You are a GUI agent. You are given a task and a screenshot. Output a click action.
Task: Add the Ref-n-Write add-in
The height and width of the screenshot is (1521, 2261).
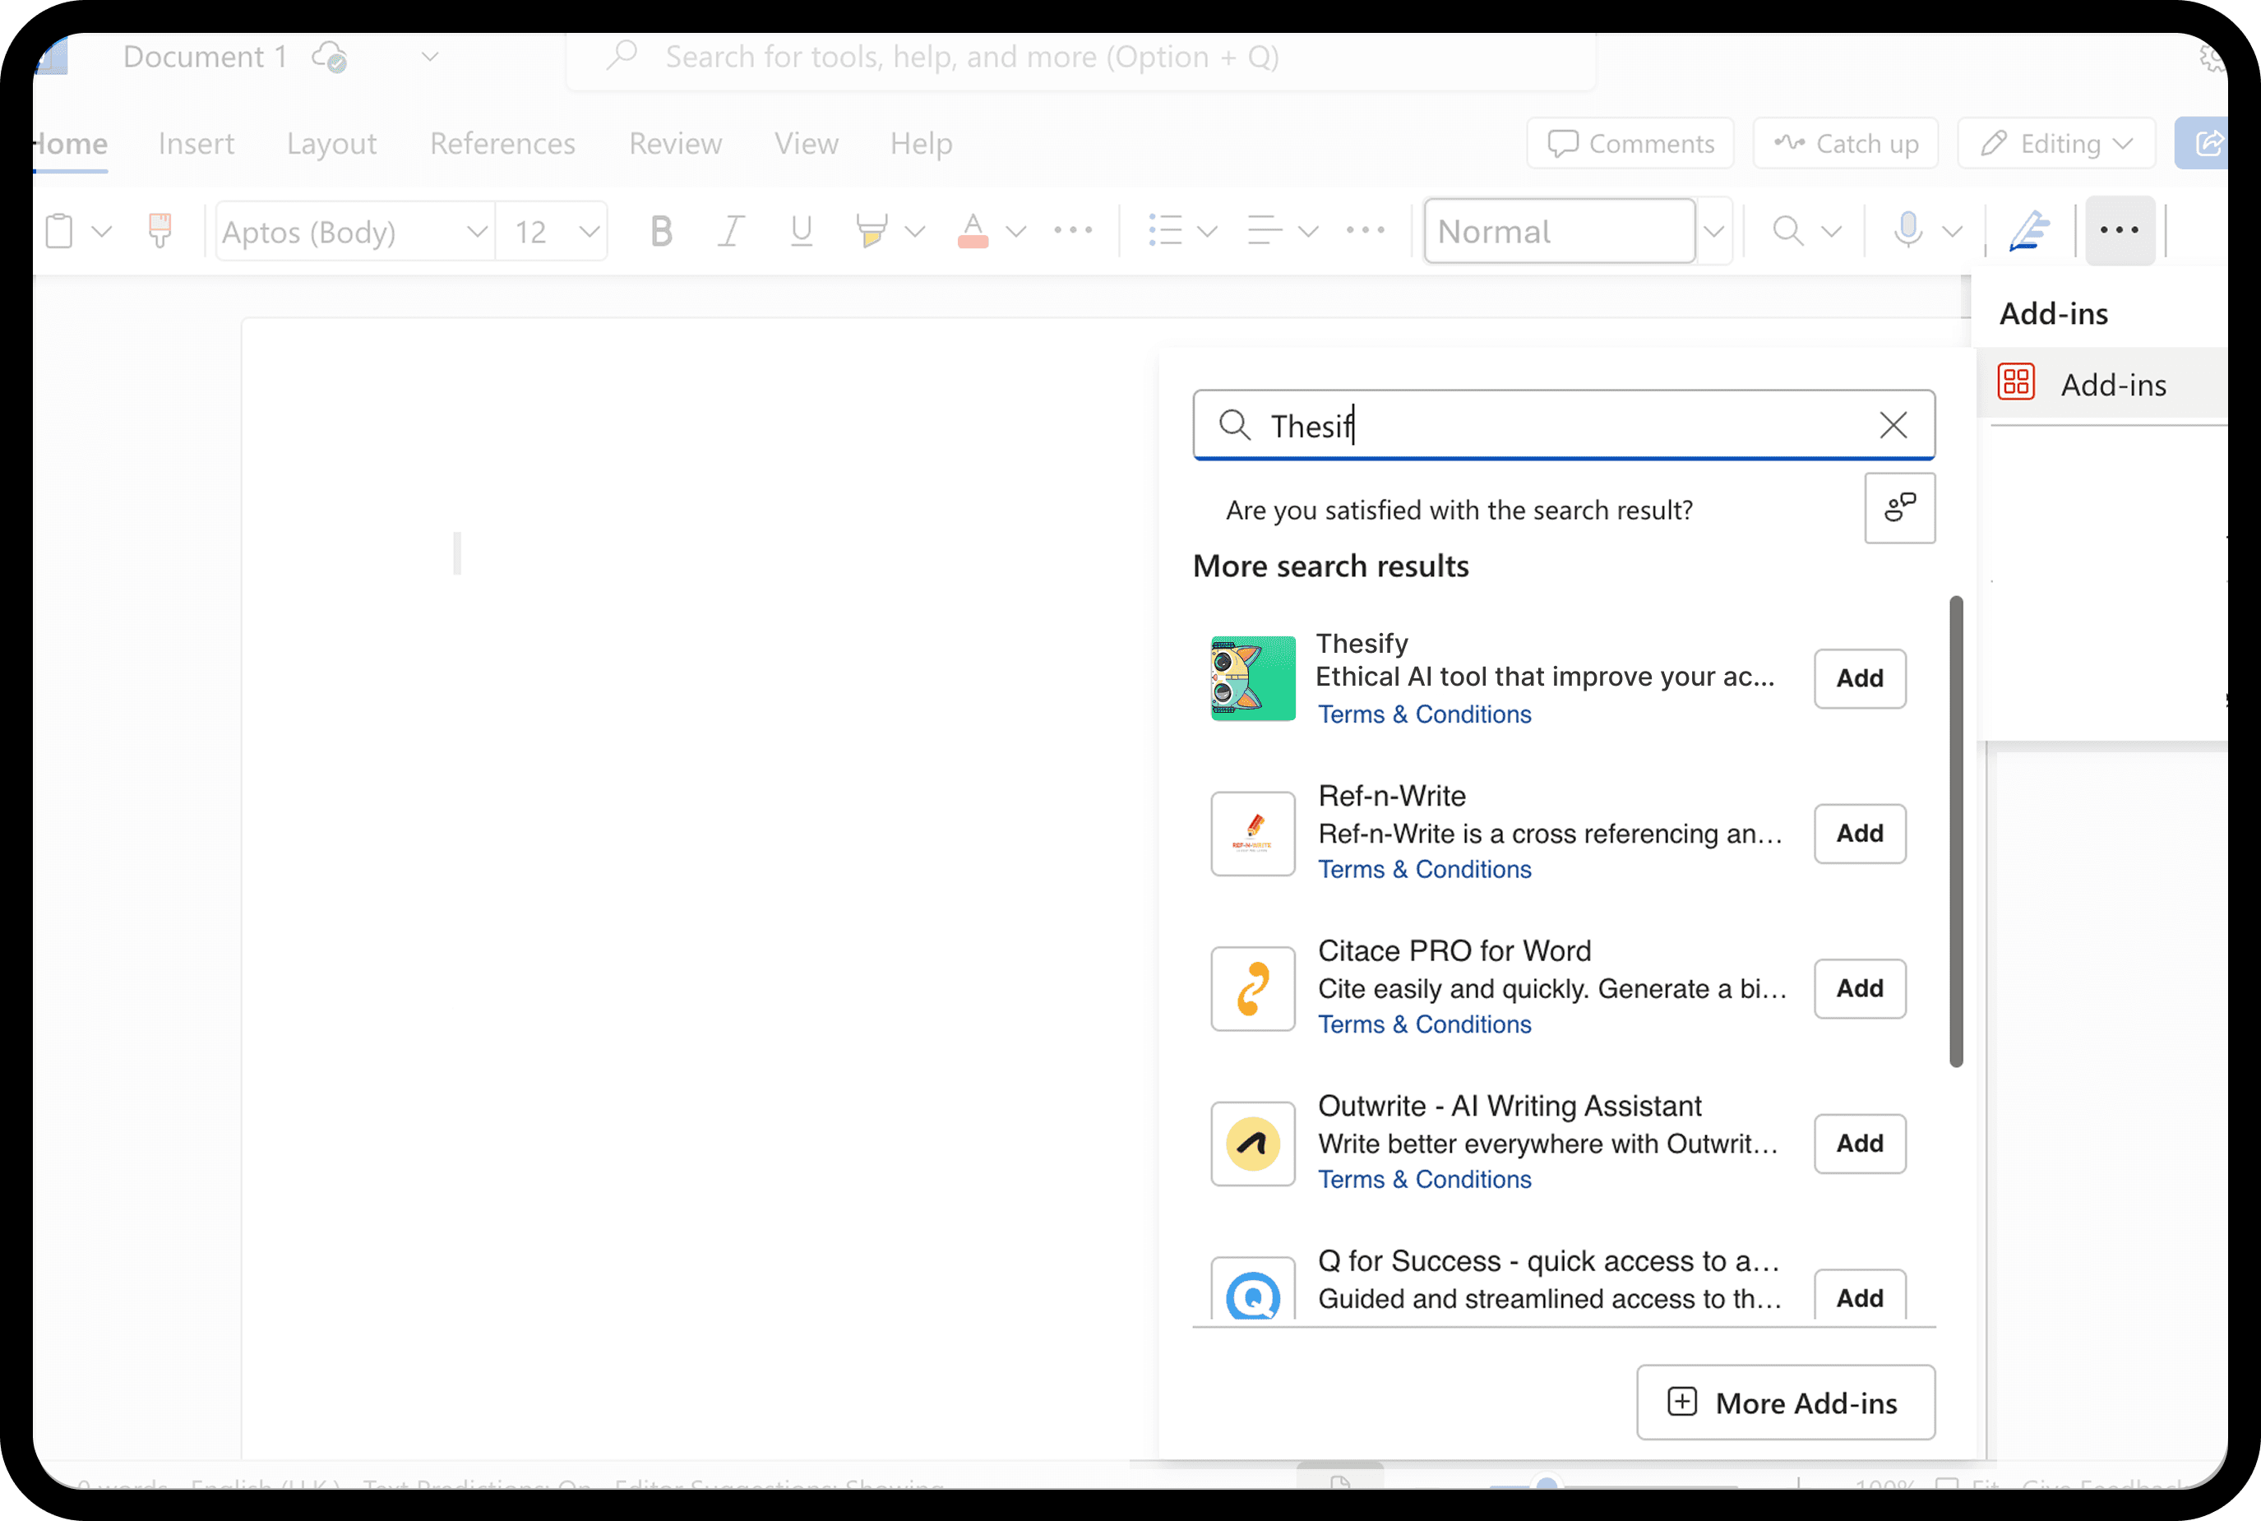[x=1860, y=833]
